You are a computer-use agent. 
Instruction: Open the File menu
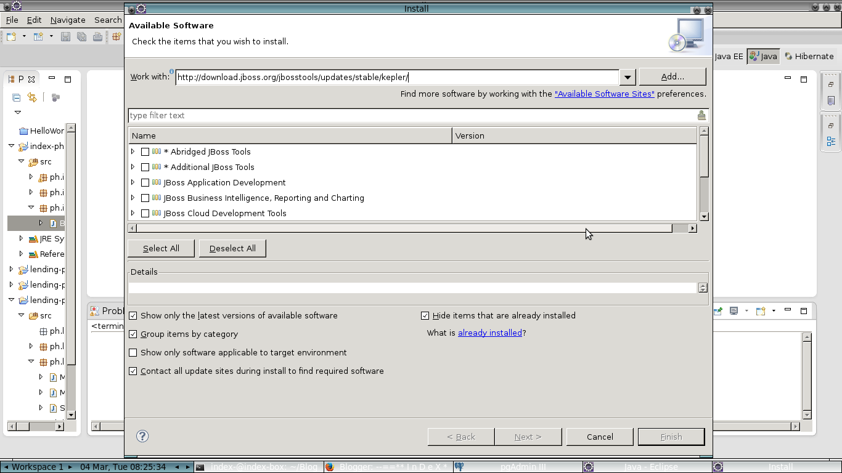tap(12, 20)
